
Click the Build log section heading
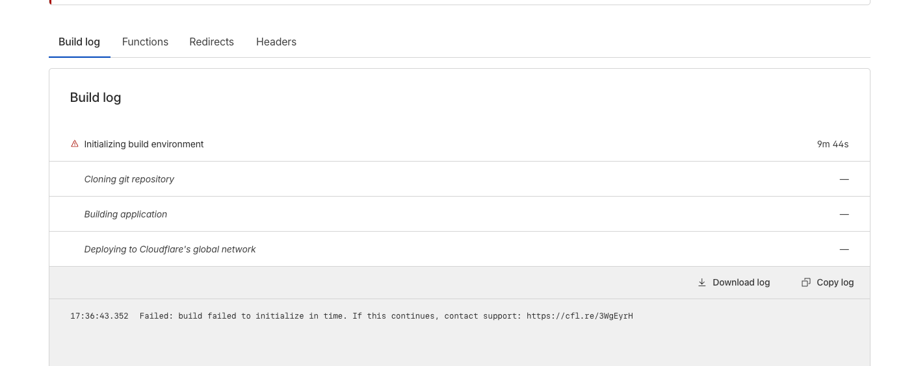[x=96, y=98]
